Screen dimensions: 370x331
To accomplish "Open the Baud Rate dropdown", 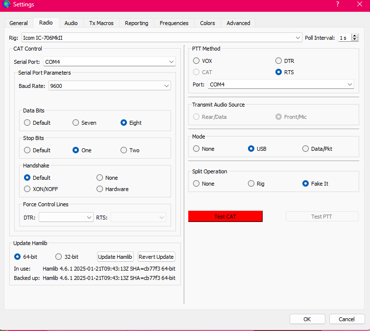I will coord(109,86).
